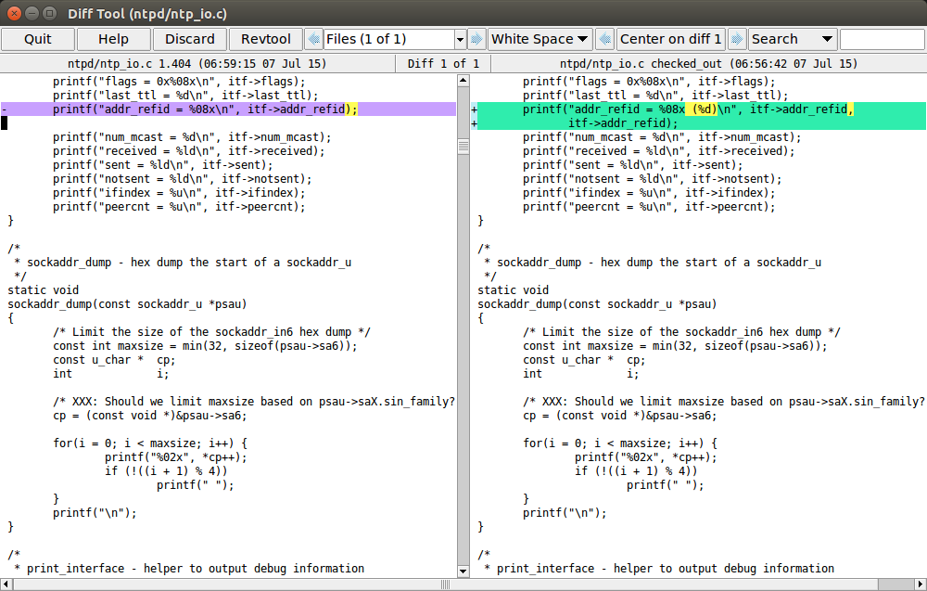The width and height of the screenshot is (927, 591).
Task: Click the horizontal scrollbar left arrow
Action: coord(6,584)
